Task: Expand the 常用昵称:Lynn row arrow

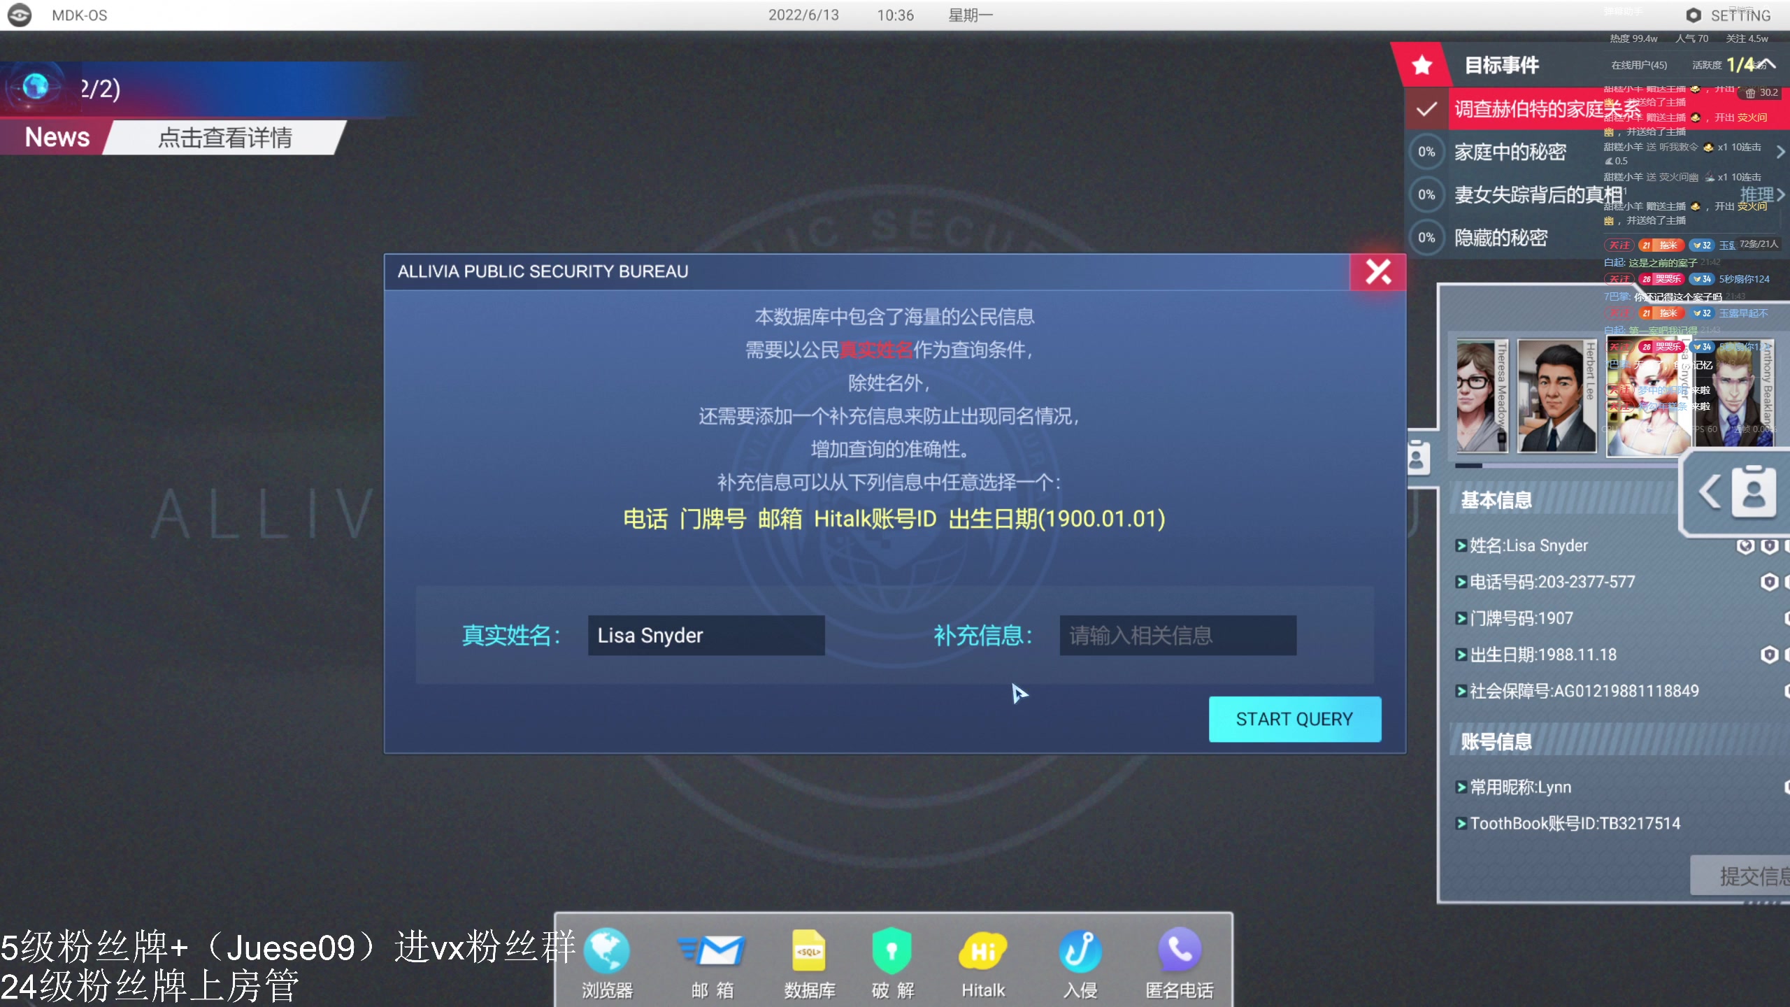Action: click(x=1461, y=787)
